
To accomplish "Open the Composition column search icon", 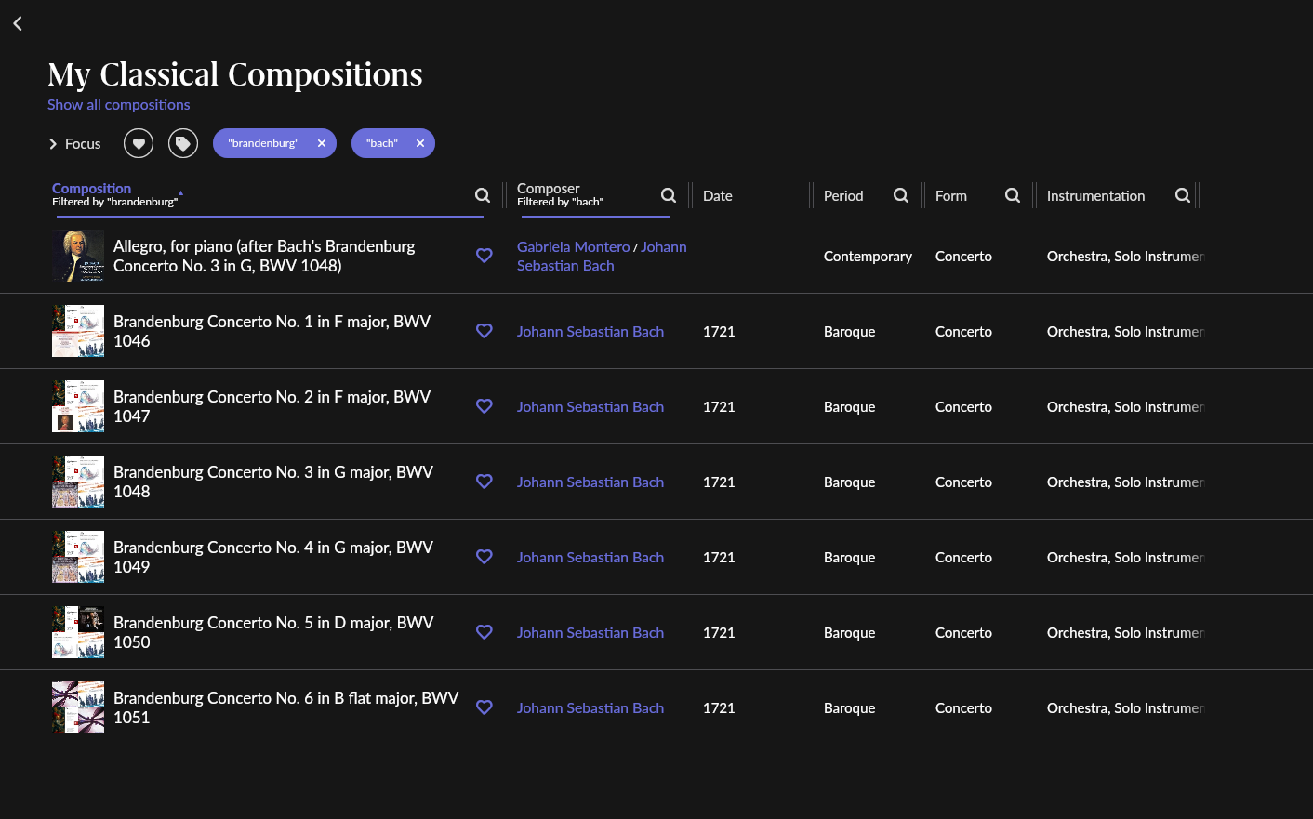I will click(x=483, y=195).
